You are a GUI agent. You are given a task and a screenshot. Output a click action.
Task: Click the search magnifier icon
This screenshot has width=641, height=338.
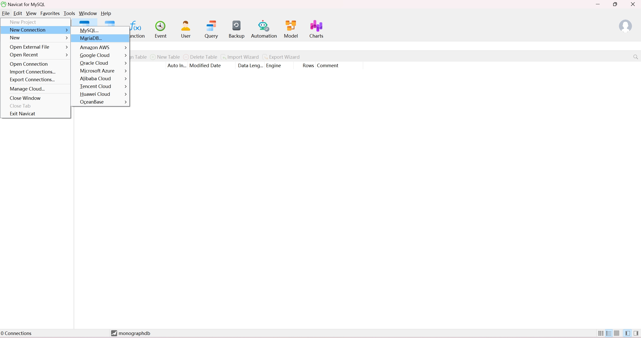[x=635, y=57]
